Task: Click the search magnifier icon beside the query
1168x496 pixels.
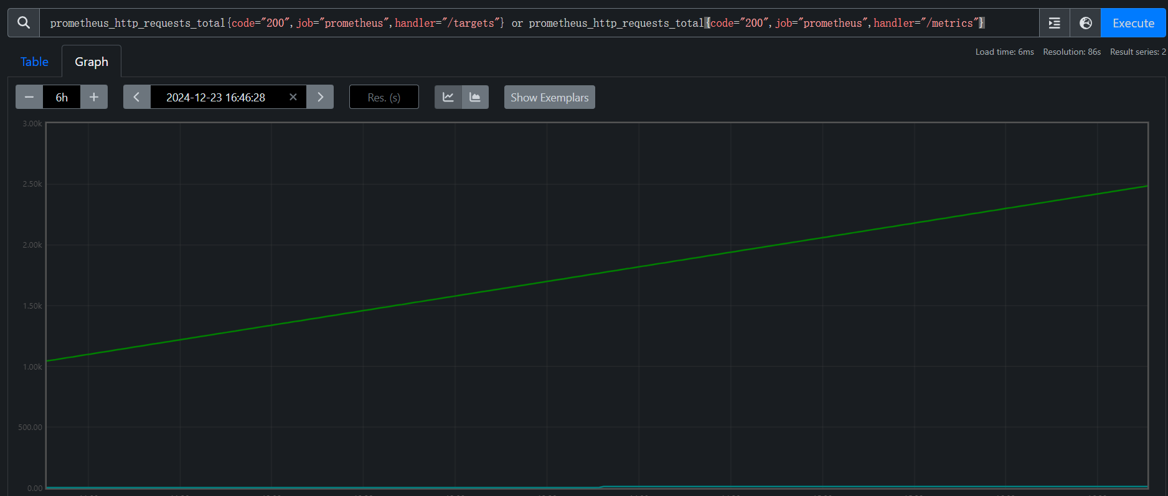Action: [24, 23]
